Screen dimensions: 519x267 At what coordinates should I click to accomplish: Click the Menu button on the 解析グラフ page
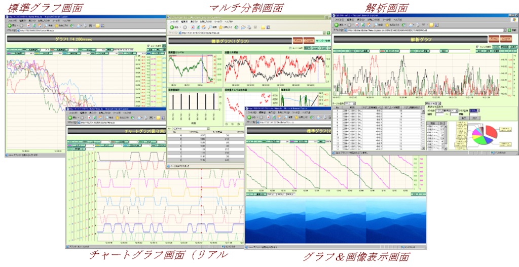click(x=494, y=38)
